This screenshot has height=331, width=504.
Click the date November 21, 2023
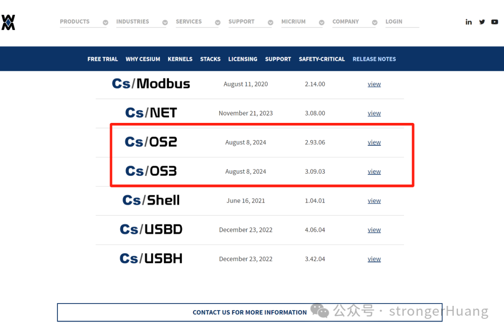coord(245,113)
